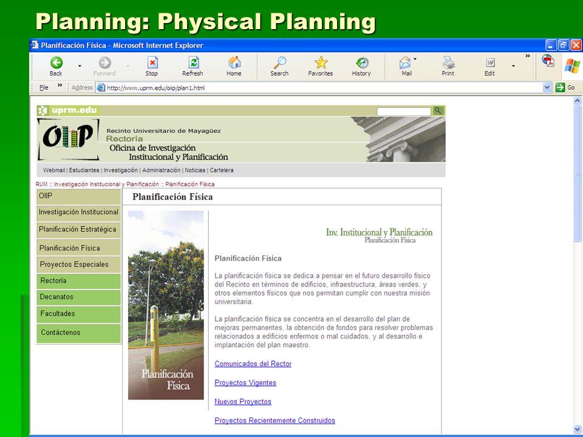The width and height of the screenshot is (583, 437).
Task: Click the Investigación navigation link
Action: pyautogui.click(x=120, y=170)
